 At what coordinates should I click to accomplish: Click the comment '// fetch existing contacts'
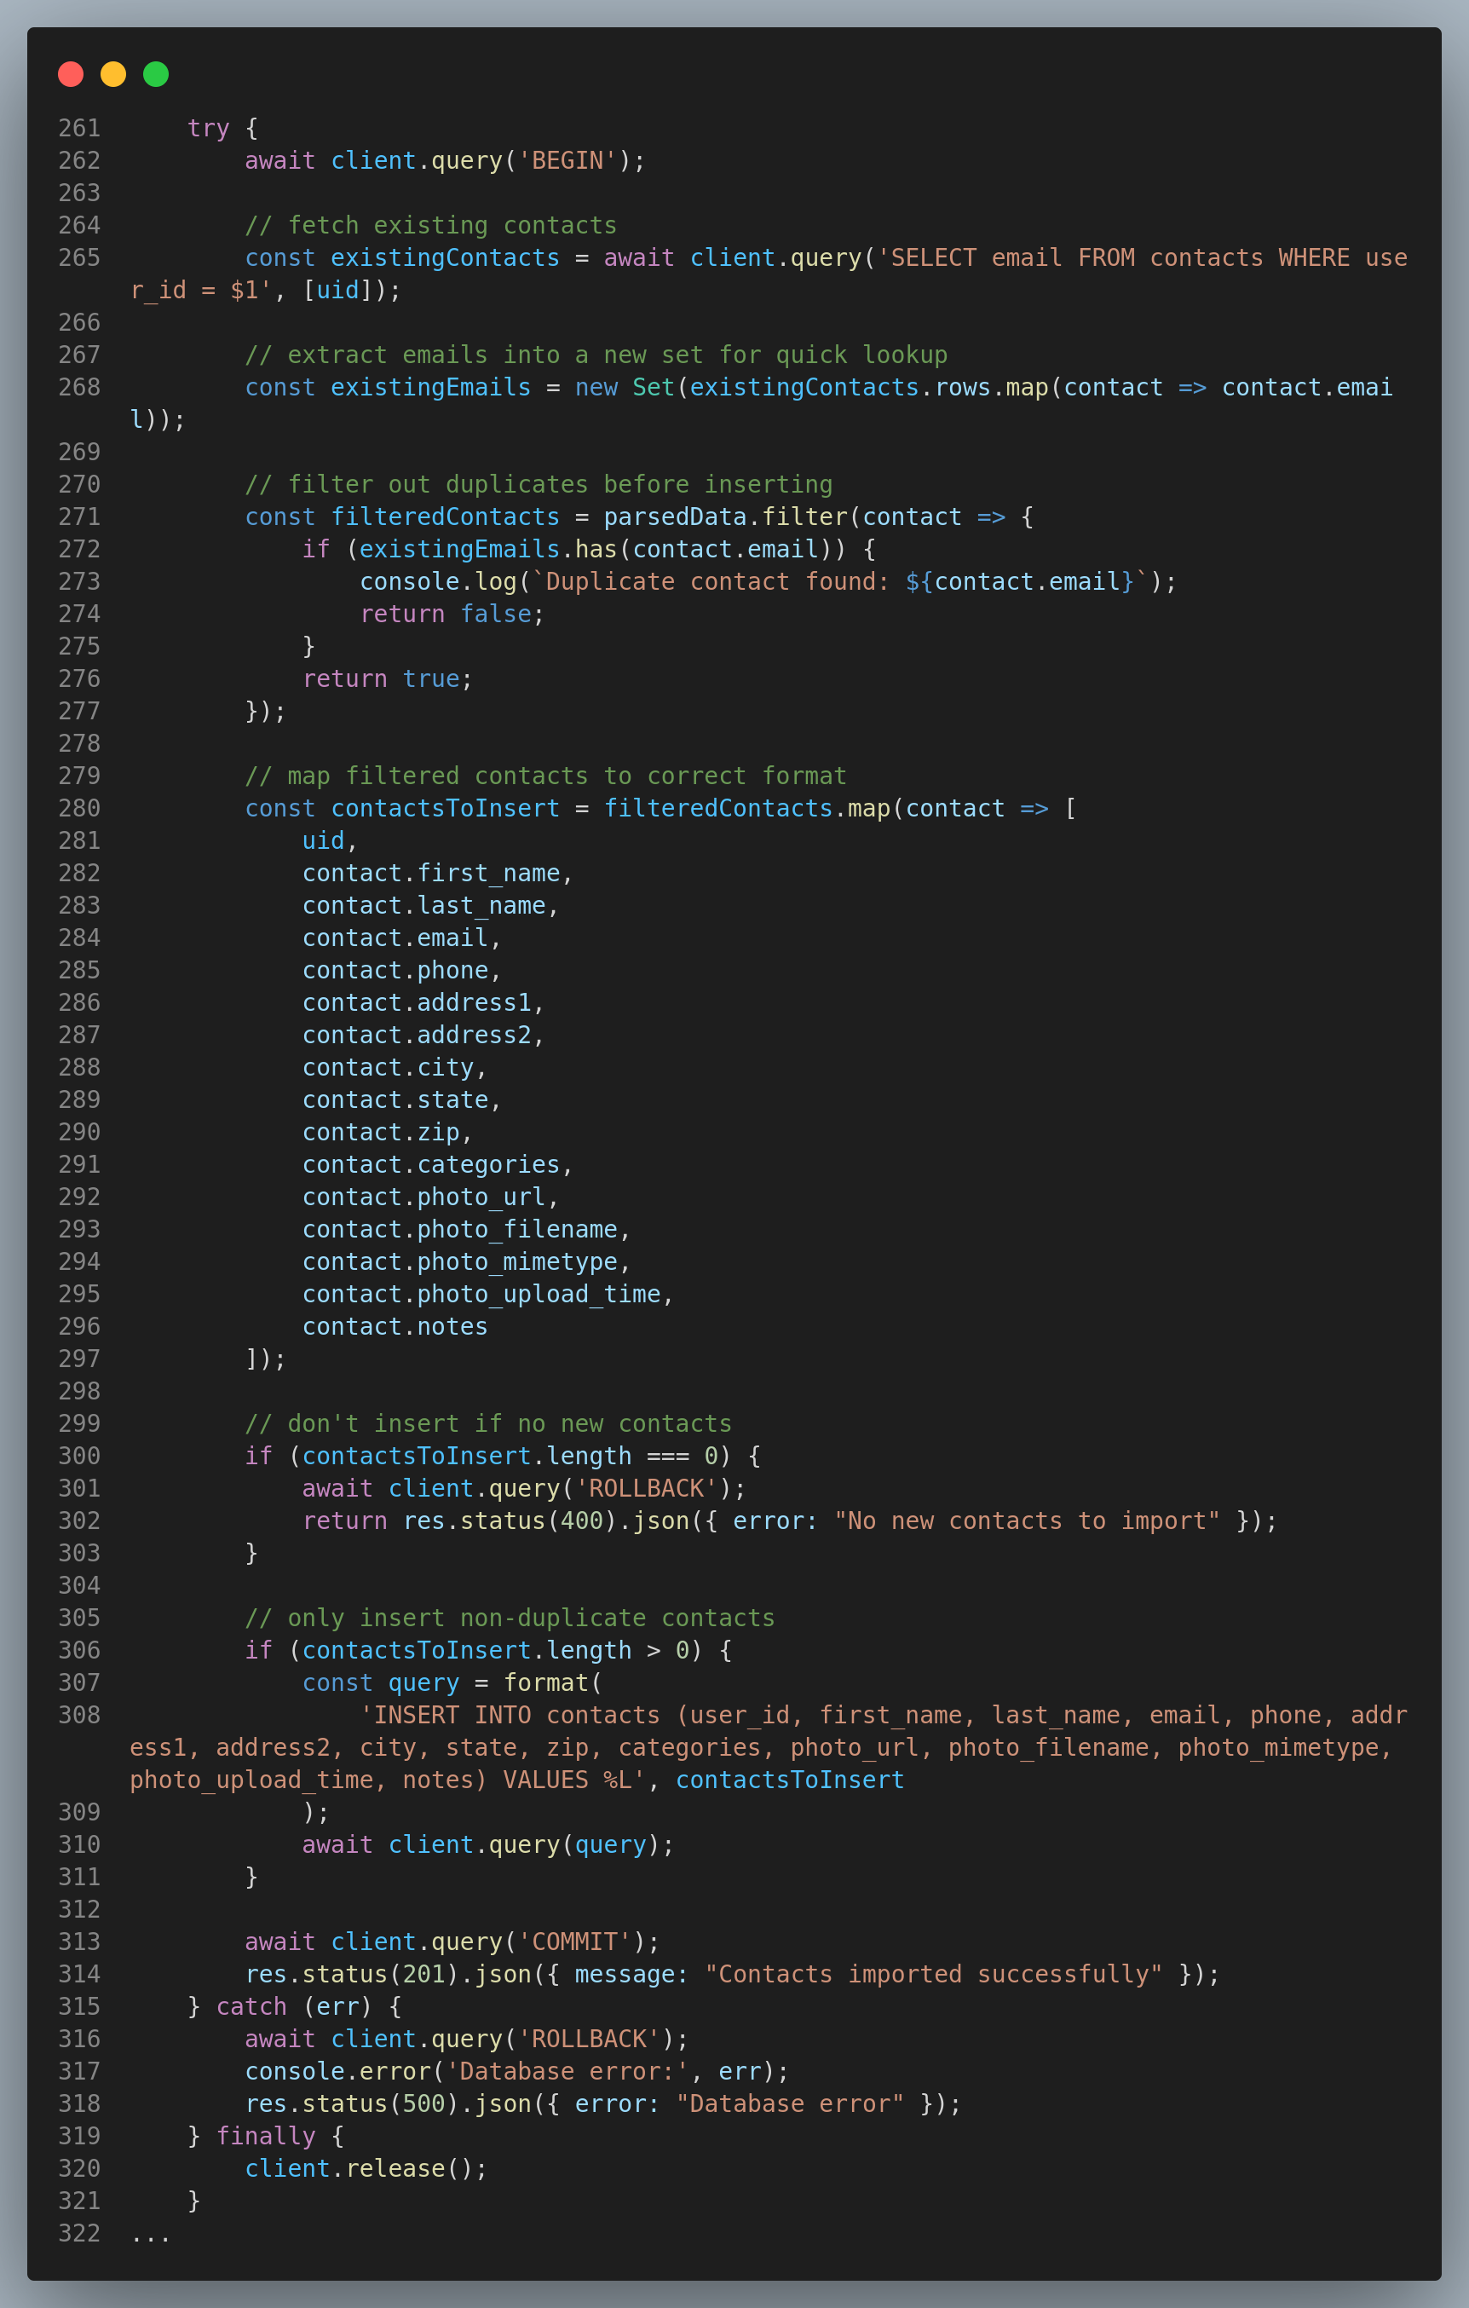431,225
